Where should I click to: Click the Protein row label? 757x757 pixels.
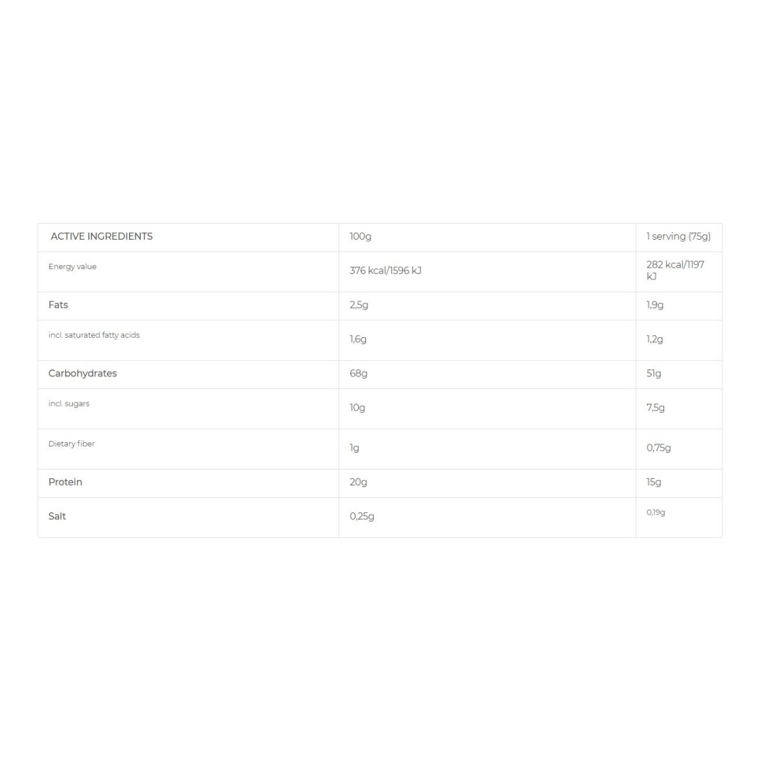65,483
